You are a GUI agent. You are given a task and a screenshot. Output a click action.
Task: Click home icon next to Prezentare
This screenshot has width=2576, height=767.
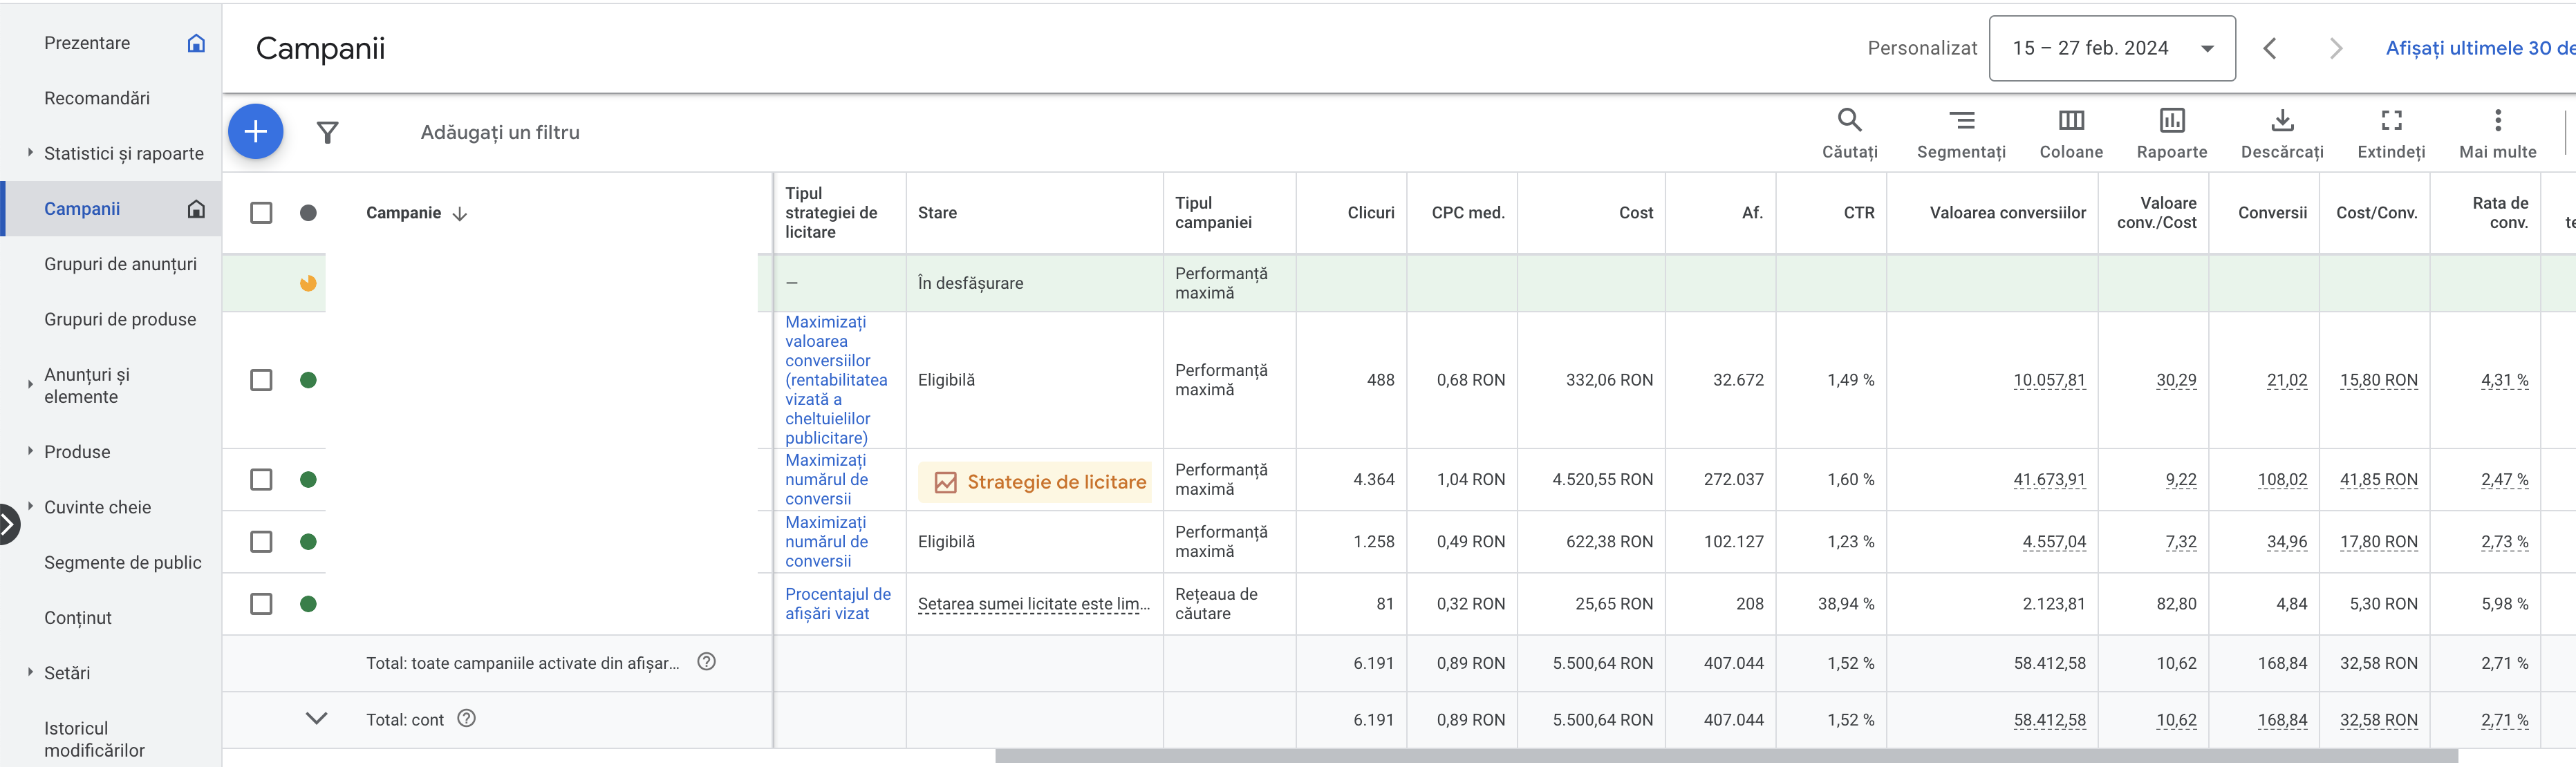(x=197, y=43)
